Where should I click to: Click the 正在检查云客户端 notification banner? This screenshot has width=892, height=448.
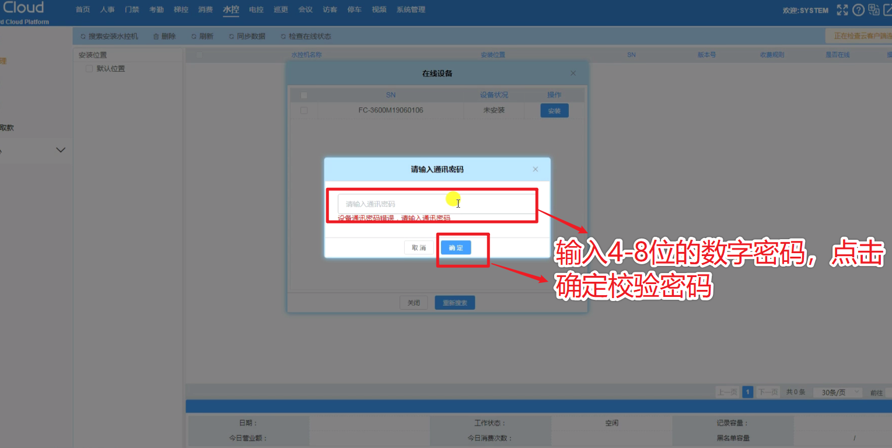[859, 36]
